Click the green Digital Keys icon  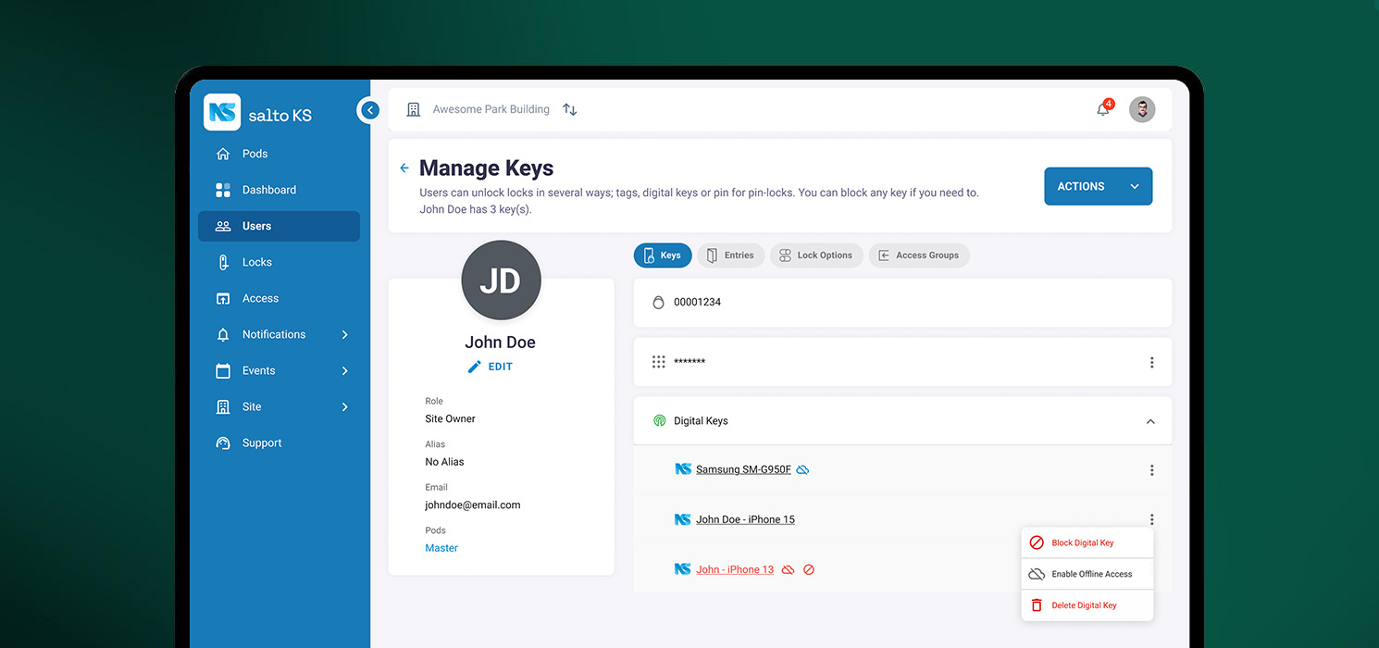click(x=659, y=419)
